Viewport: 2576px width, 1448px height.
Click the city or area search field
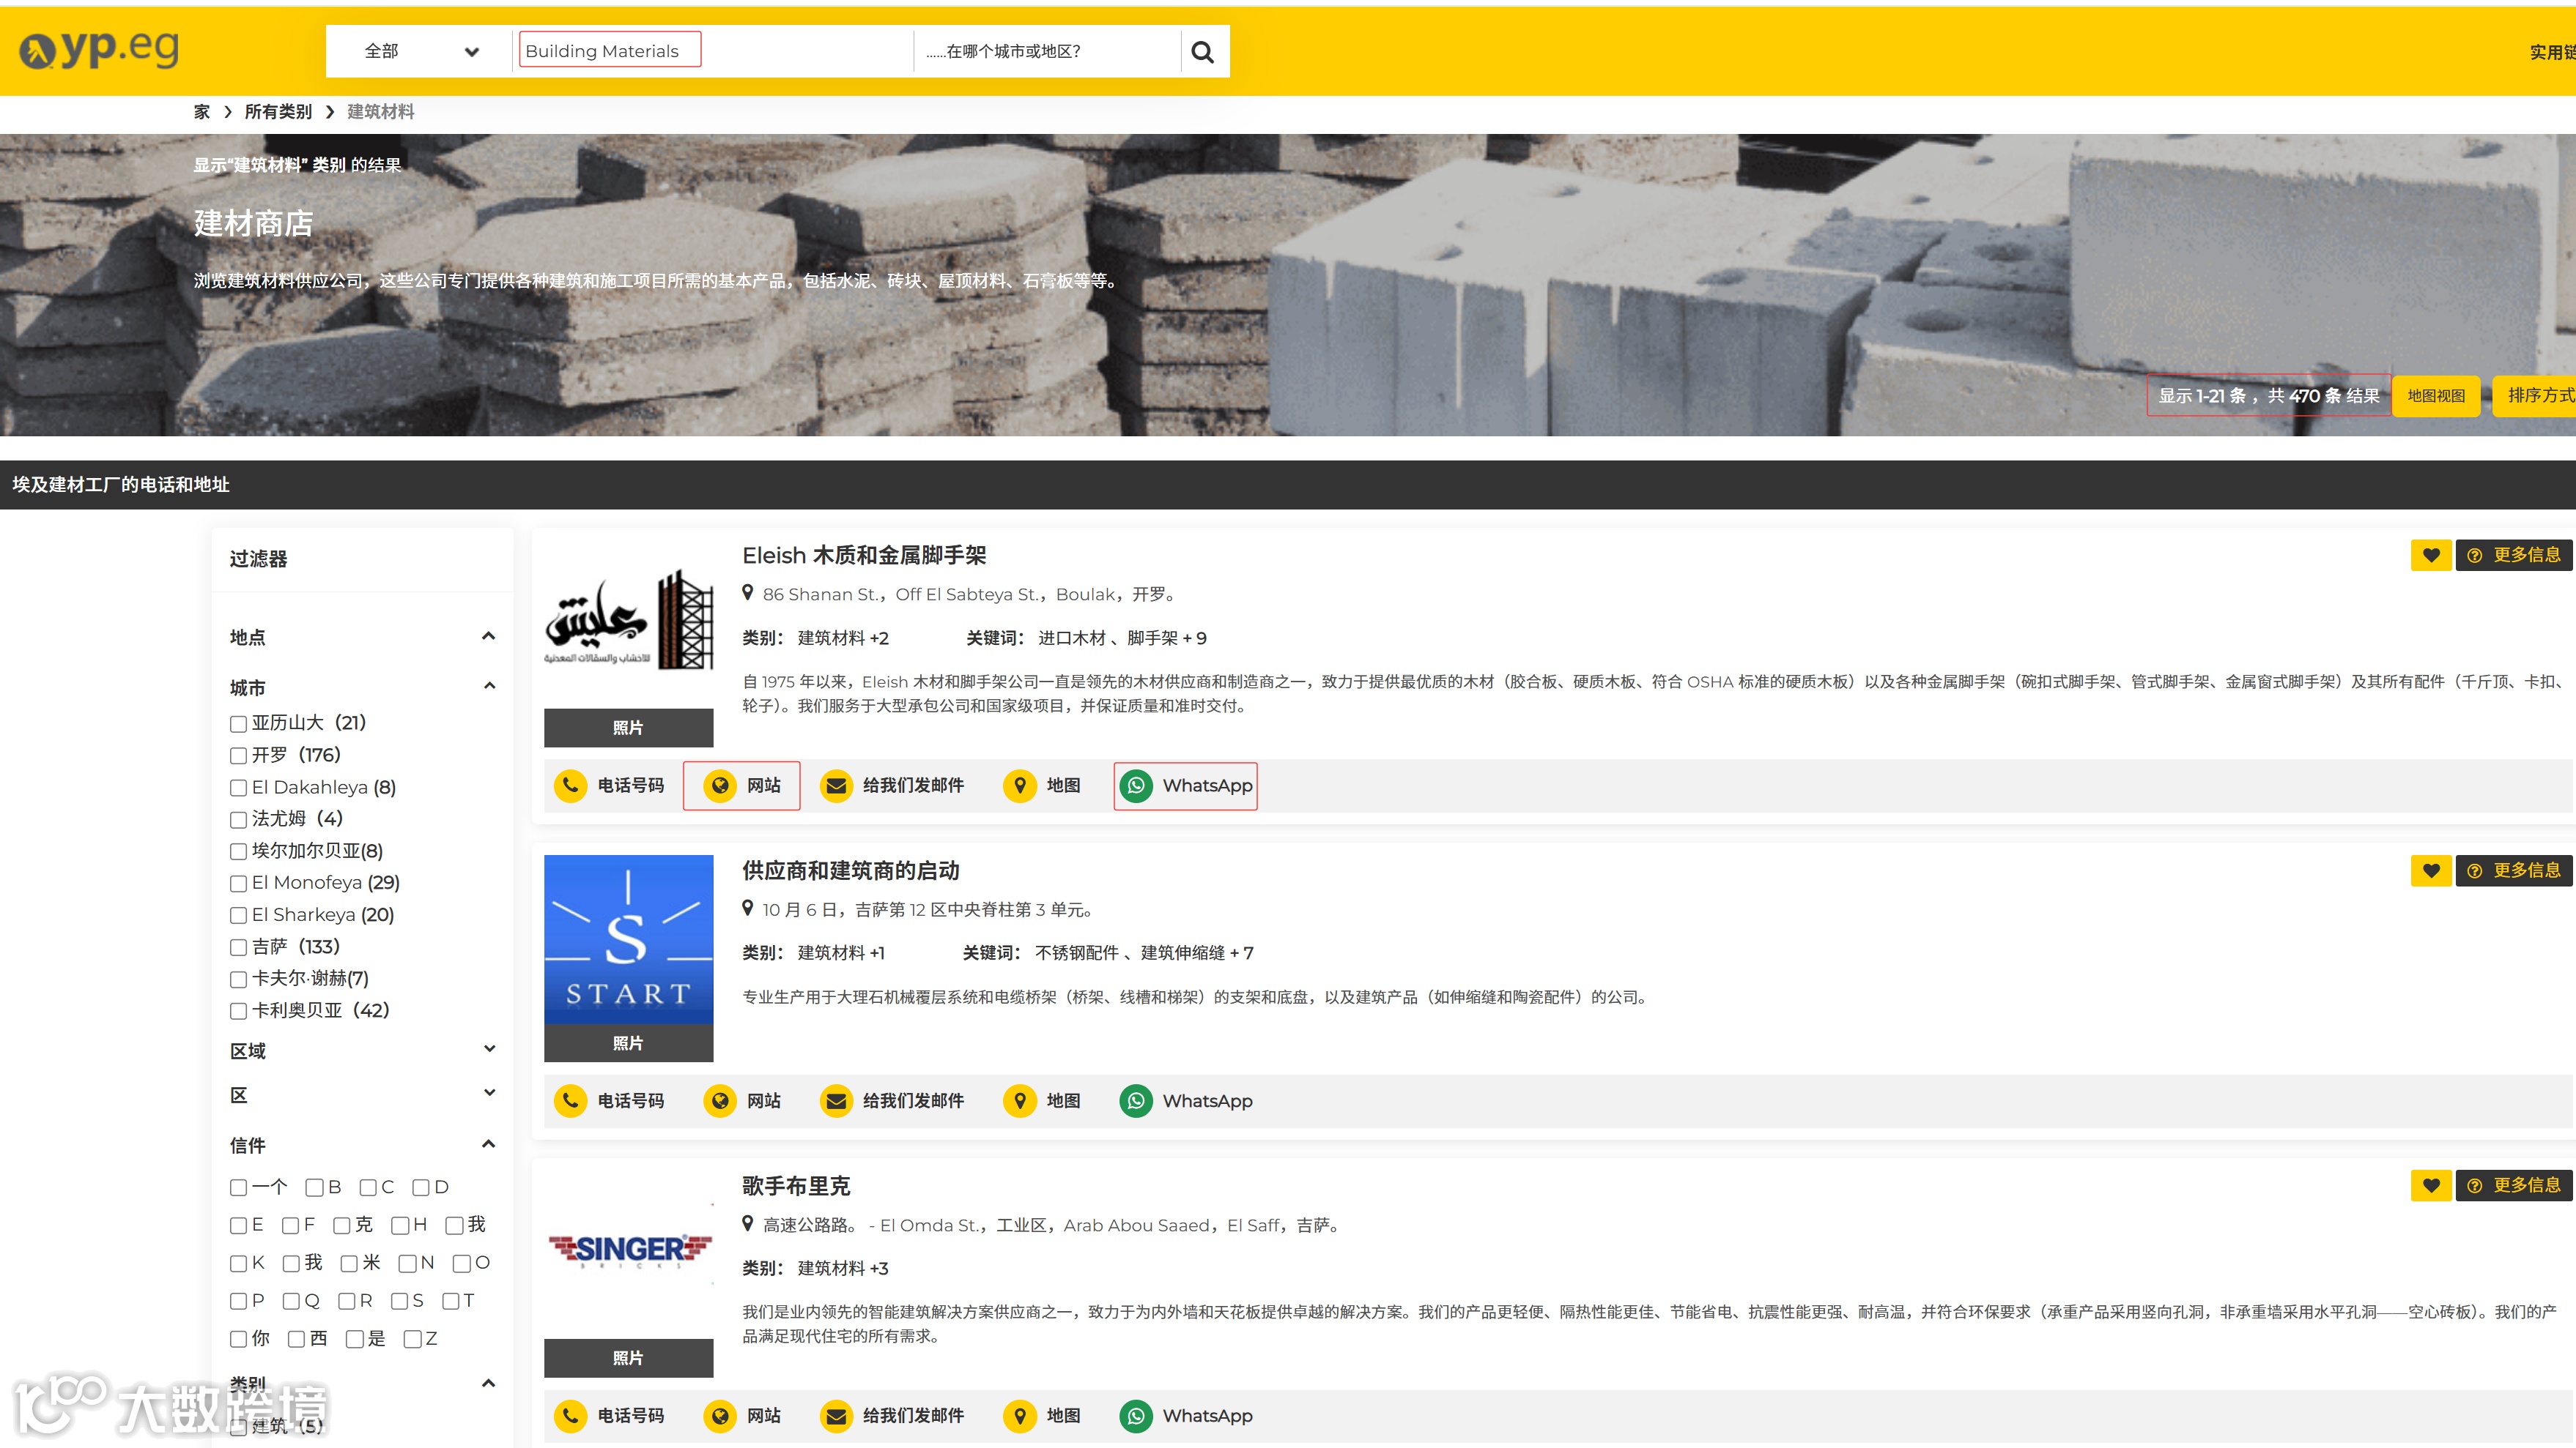pos(1045,52)
